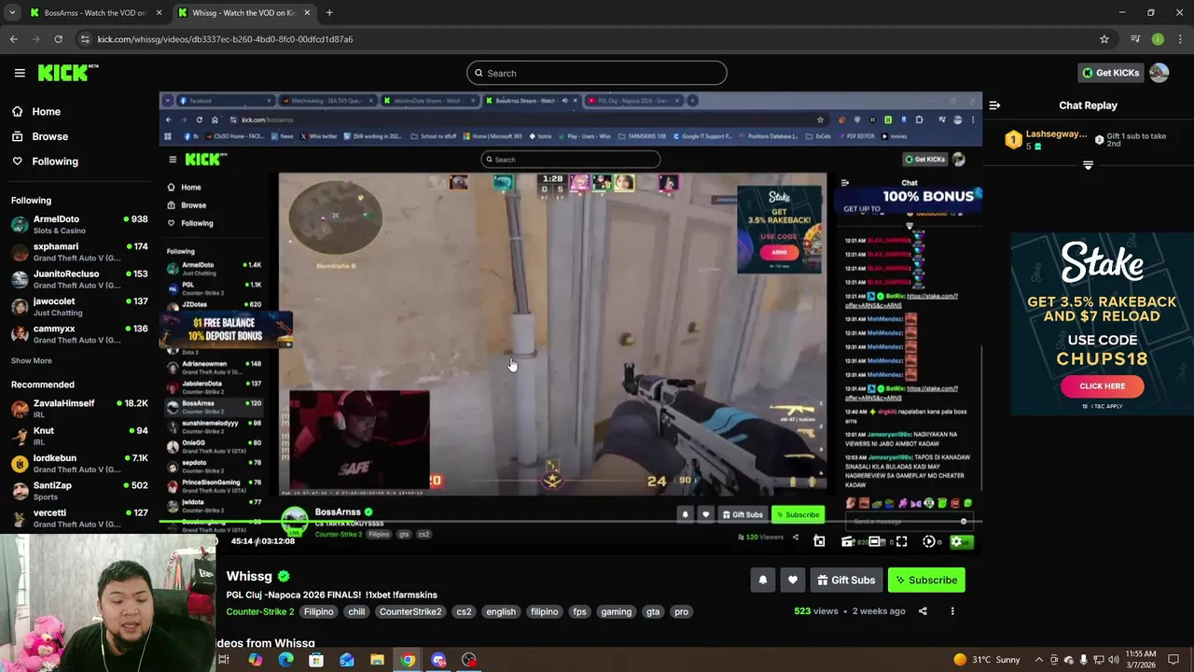Image resolution: width=1194 pixels, height=672 pixels.
Task: Open video settings gear
Action: coord(956,541)
